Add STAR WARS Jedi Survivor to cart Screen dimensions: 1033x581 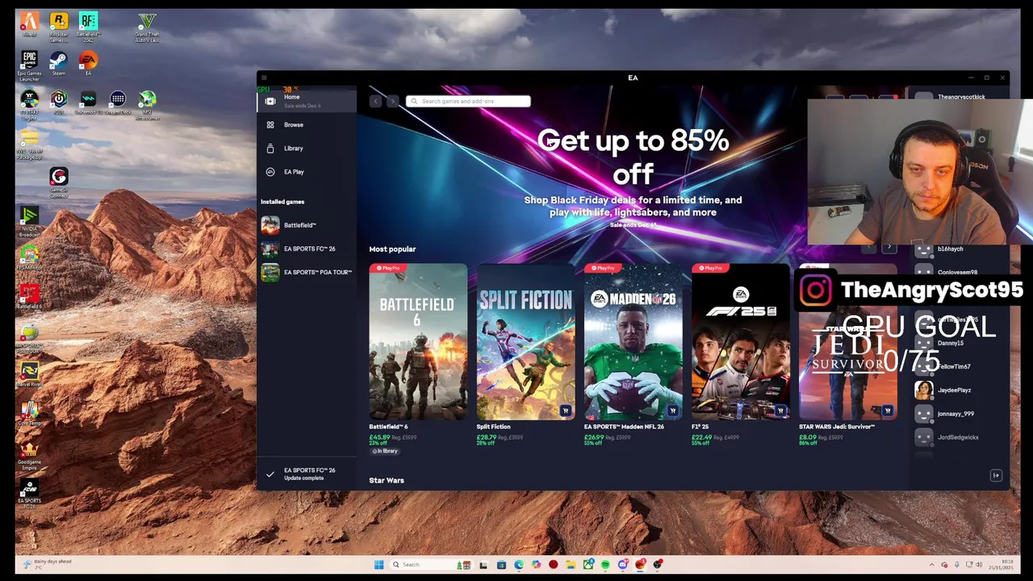887,411
